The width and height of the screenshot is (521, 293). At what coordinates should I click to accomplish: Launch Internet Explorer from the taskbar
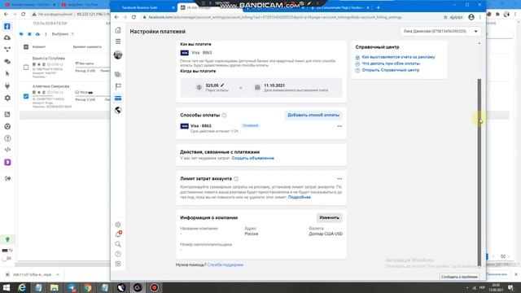tap(22, 287)
